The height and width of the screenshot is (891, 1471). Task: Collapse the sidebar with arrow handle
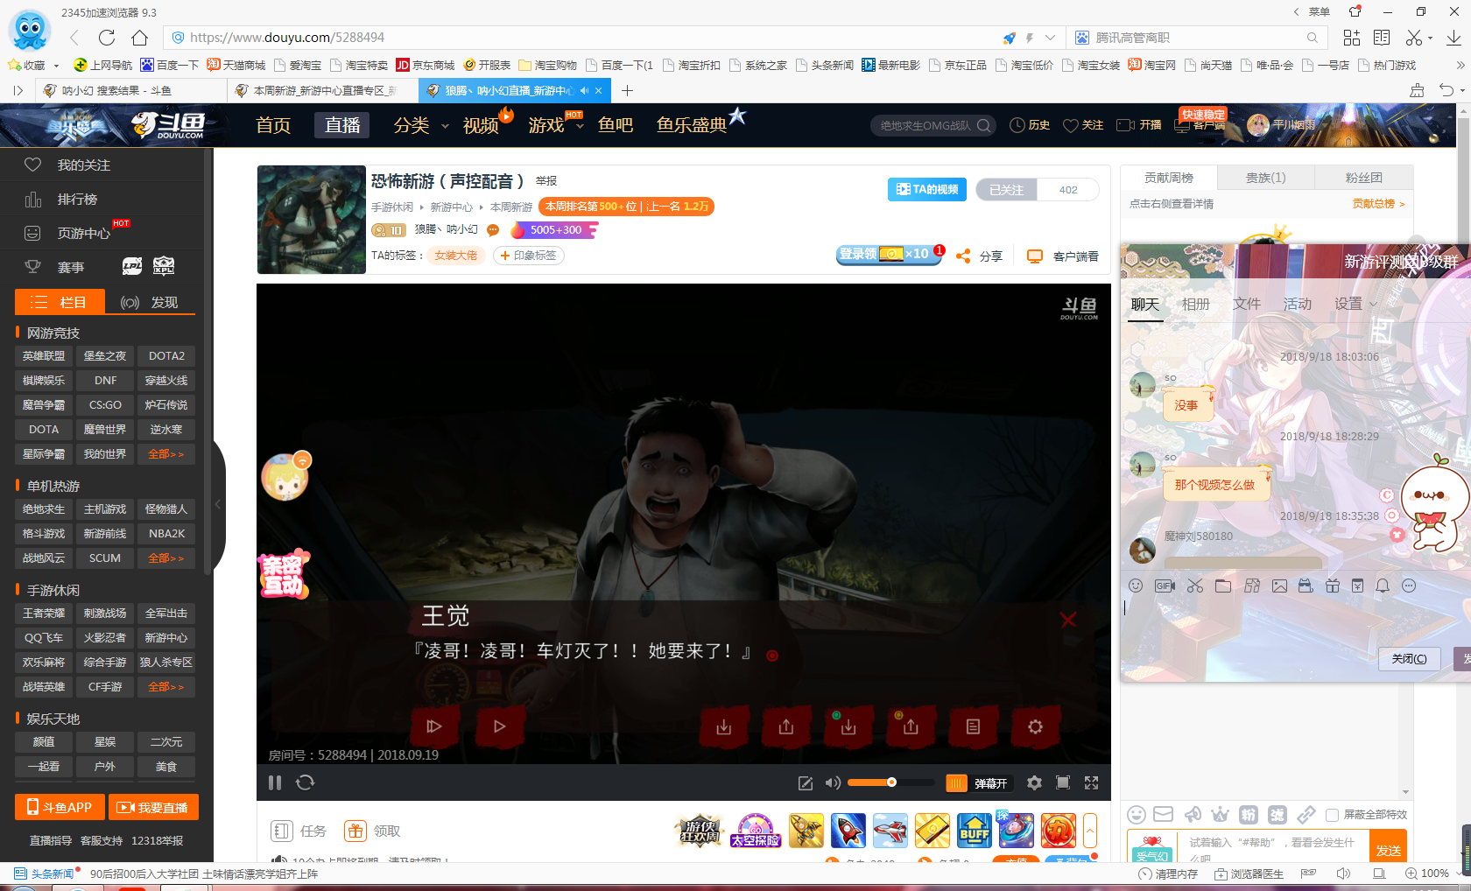point(218,503)
